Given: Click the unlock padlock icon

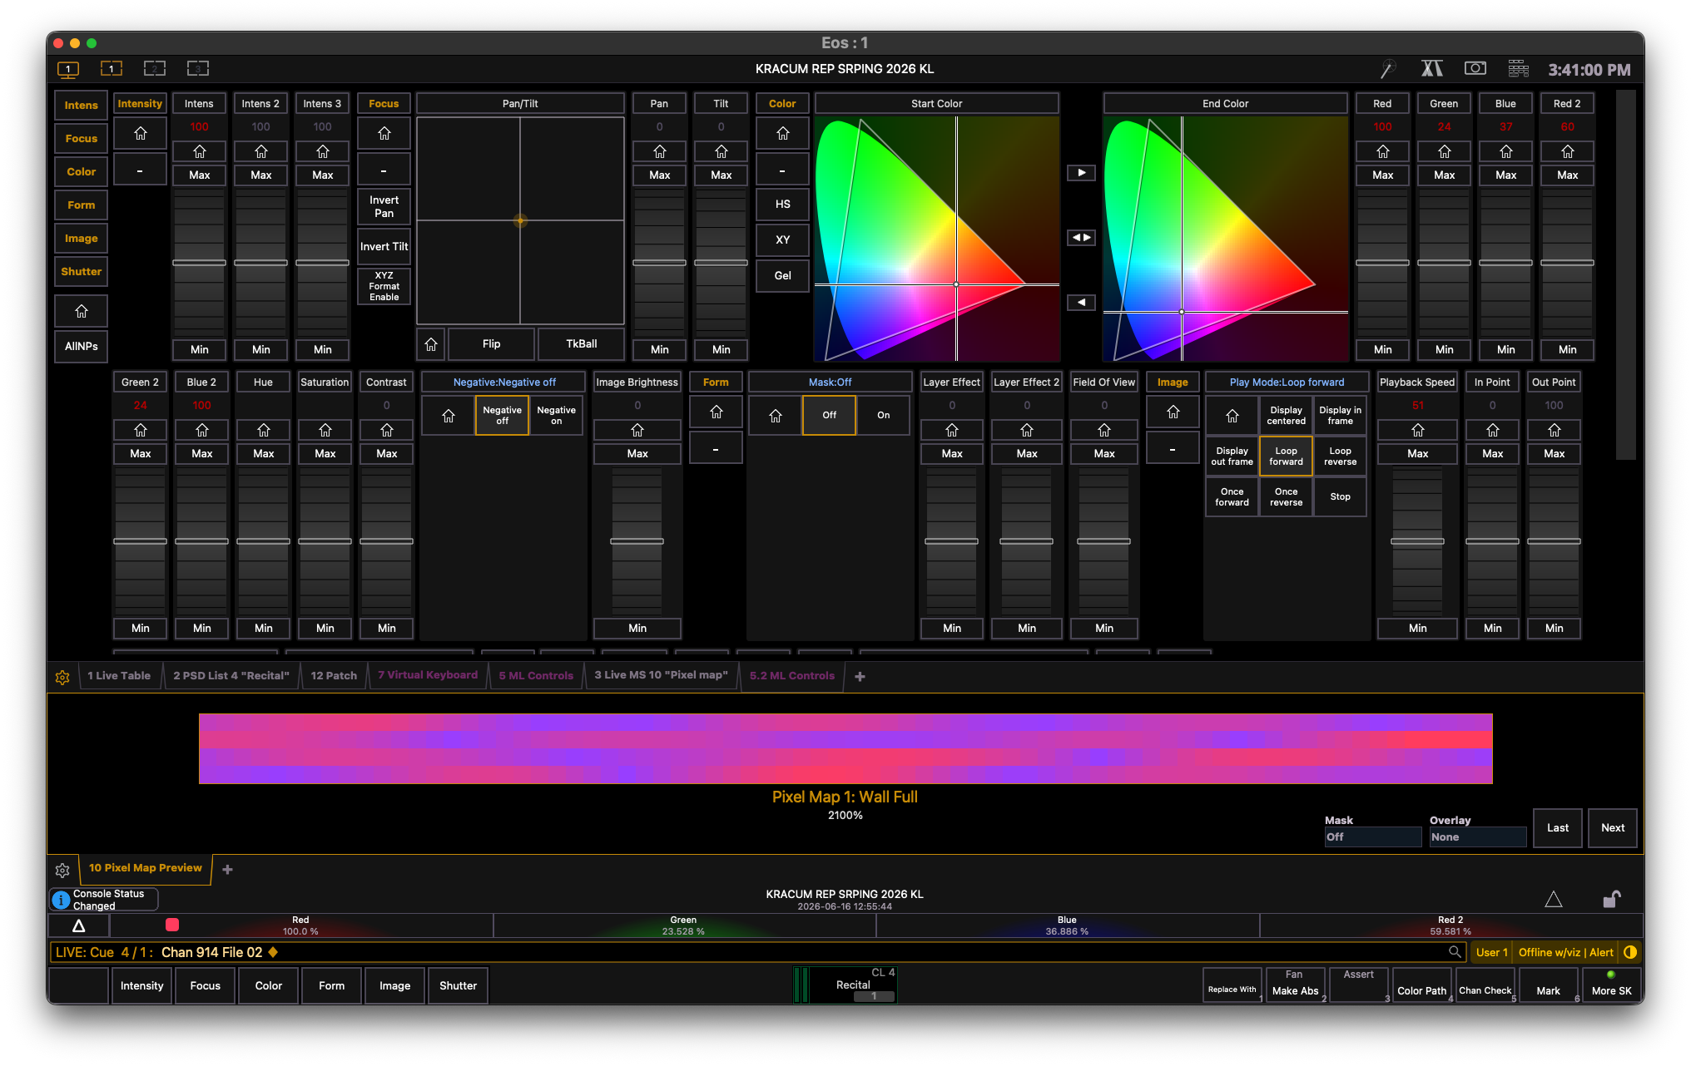Looking at the screenshot, I should [x=1611, y=899].
